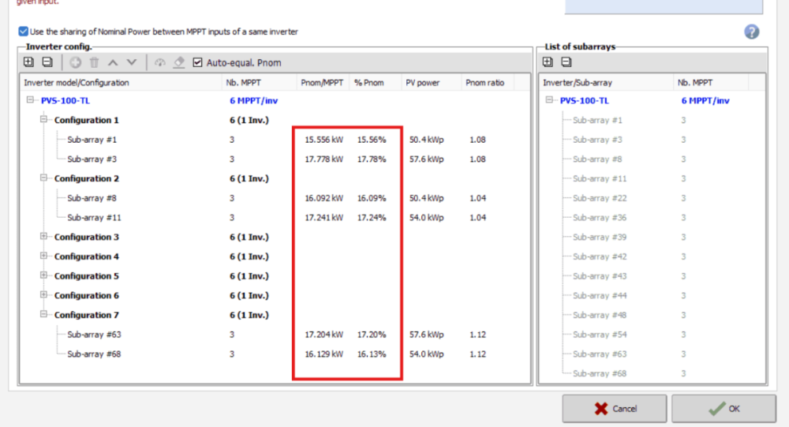The width and height of the screenshot is (789, 427).
Task: Collapse PVS-100-TL node in Inverter config tree
Action: 31,100
